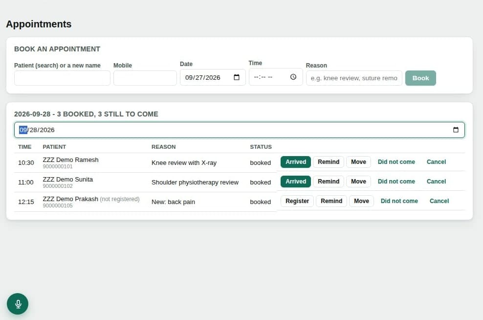Screen dimensions: 483x320
Task: Focus the Patient search name field
Action: tap(62, 78)
